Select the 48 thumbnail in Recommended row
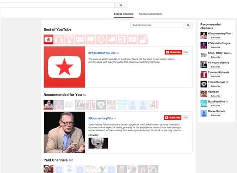Image resolution: width=237 pixels, height=173 pixels. pyautogui.click(x=153, y=105)
